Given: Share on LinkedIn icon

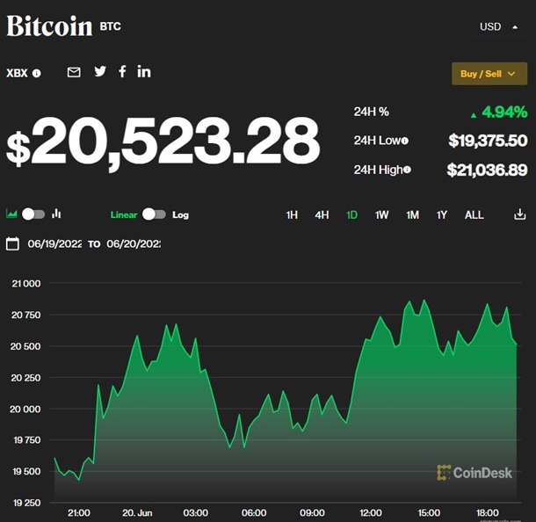Looking at the screenshot, I should [x=144, y=71].
